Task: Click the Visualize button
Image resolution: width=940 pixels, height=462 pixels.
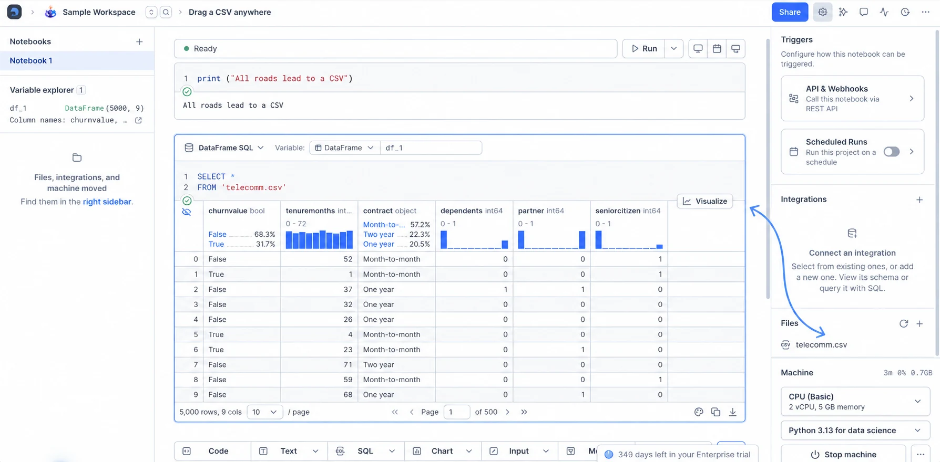Action: 705,201
